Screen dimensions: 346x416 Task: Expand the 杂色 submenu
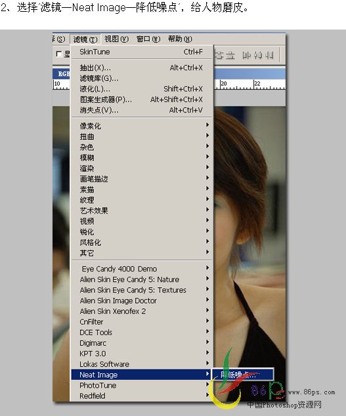tap(141, 147)
